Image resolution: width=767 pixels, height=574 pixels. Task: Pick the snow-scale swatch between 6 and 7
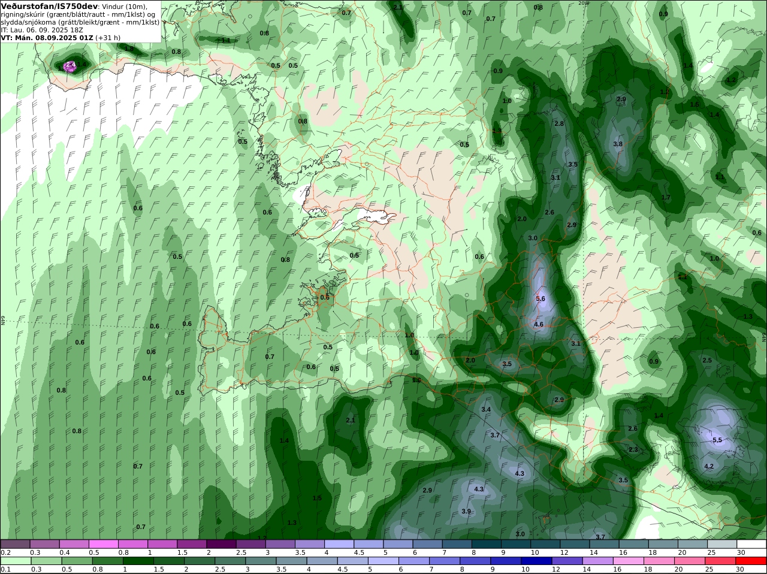click(427, 544)
